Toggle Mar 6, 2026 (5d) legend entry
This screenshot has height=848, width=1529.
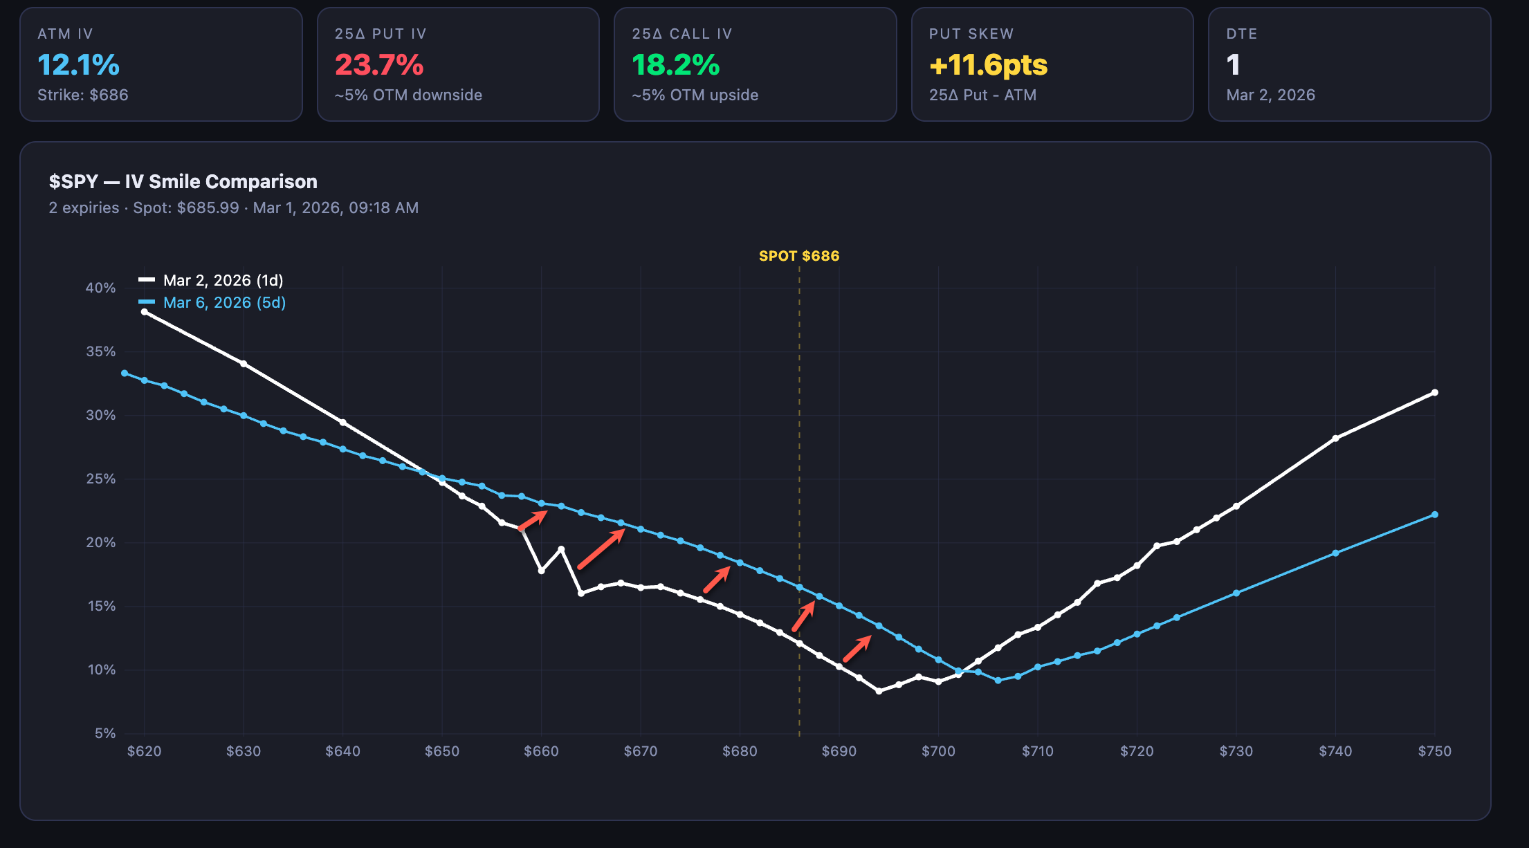224,302
